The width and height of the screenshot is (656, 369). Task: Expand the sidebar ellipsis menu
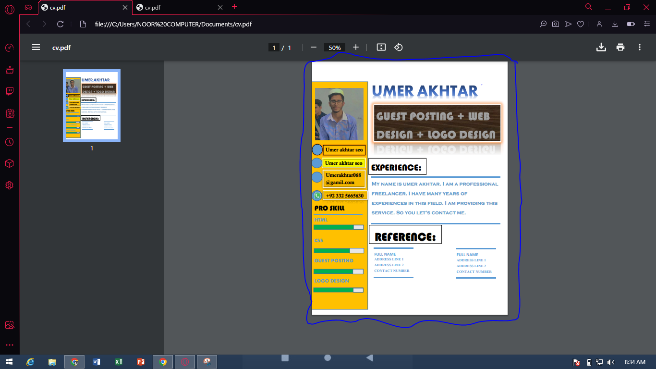pos(9,344)
